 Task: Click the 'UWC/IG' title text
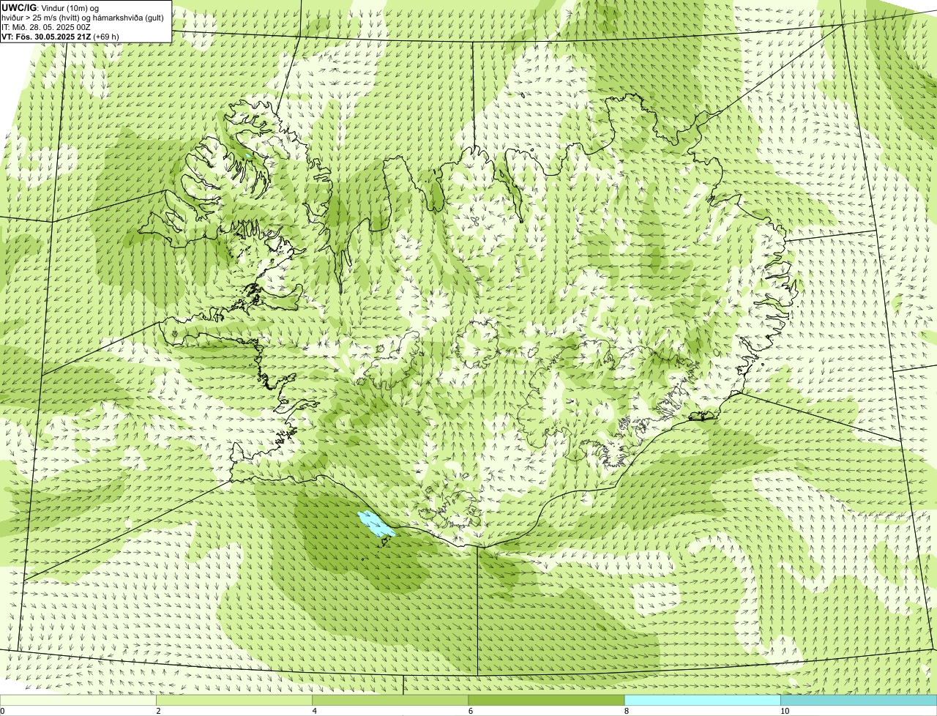(20, 8)
